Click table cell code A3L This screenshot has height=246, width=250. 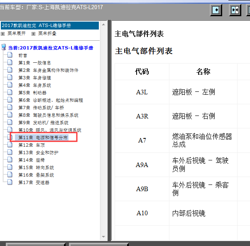click(x=142, y=92)
